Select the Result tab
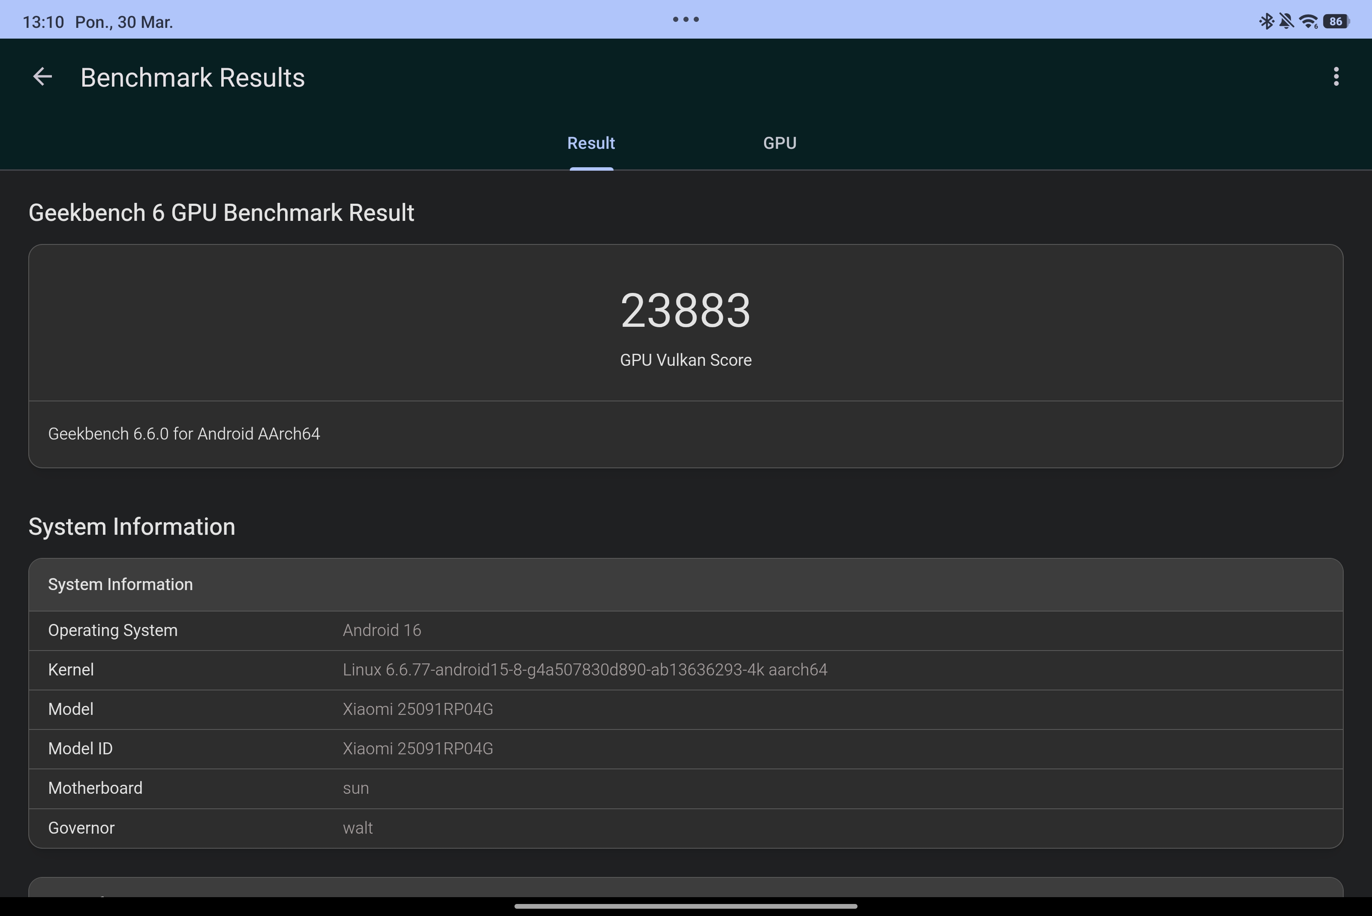The width and height of the screenshot is (1372, 916). click(x=590, y=143)
